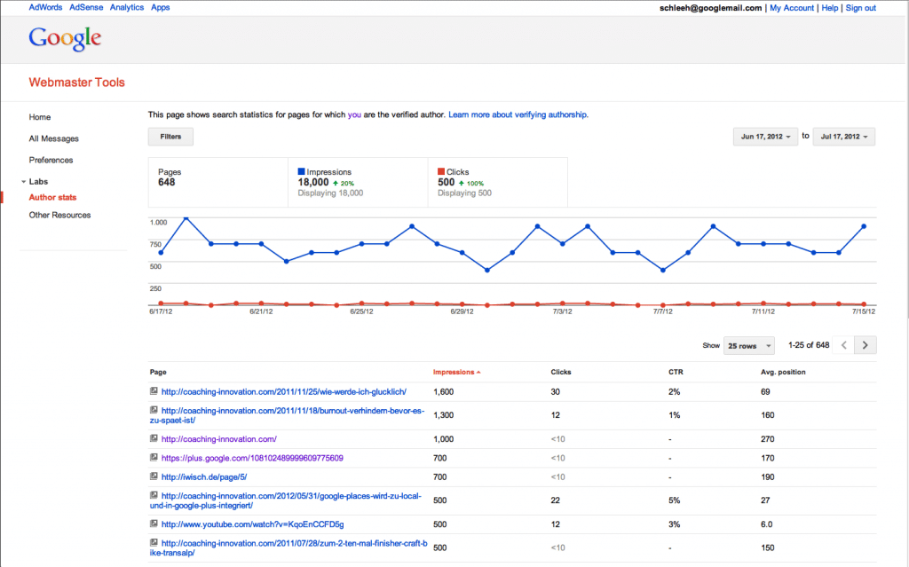909x567 pixels.
Task: Open http://iwisch.de/page/5/ link
Action: click(204, 477)
